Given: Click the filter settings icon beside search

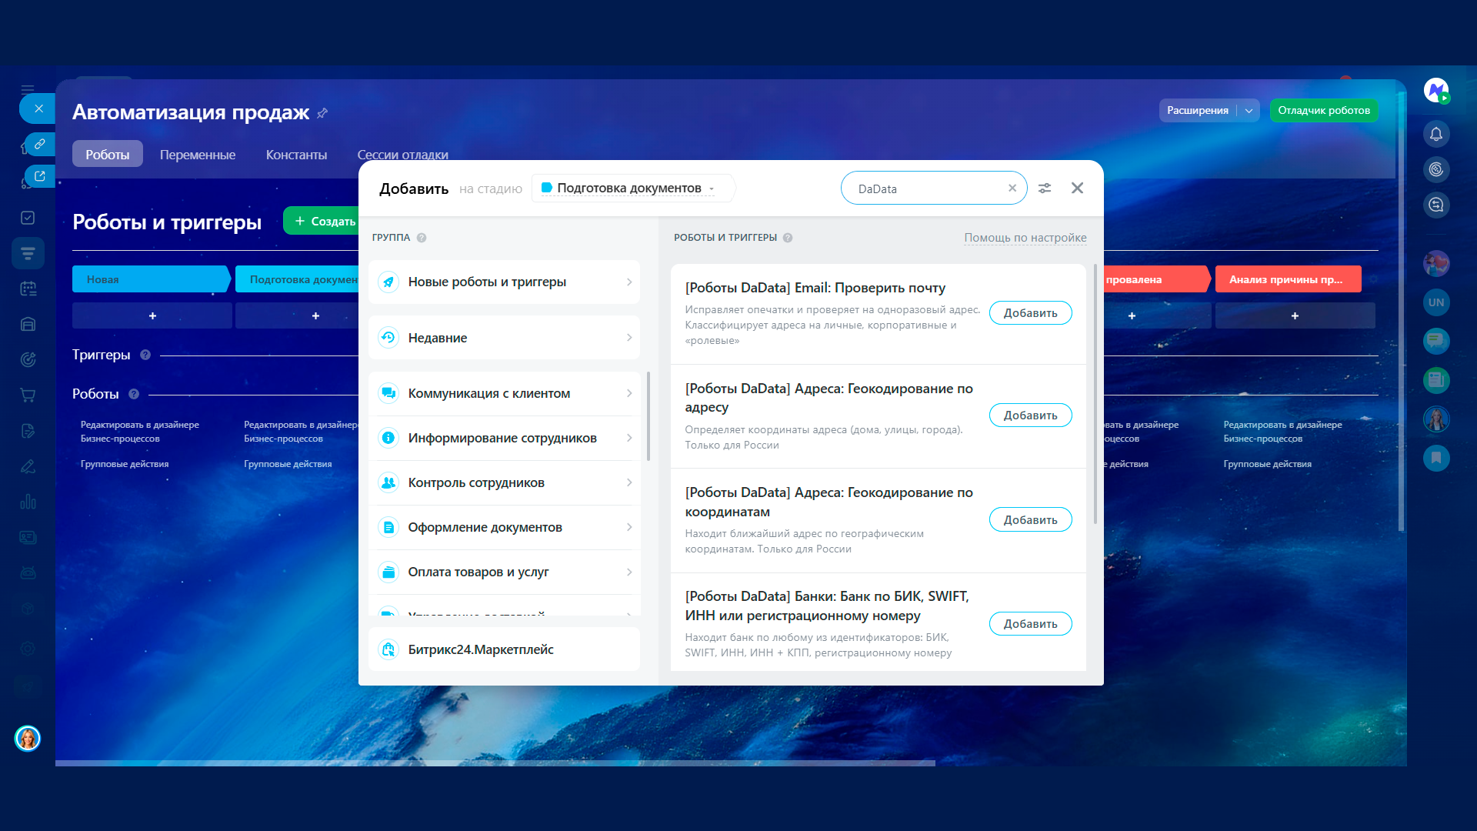Looking at the screenshot, I should pyautogui.click(x=1045, y=189).
